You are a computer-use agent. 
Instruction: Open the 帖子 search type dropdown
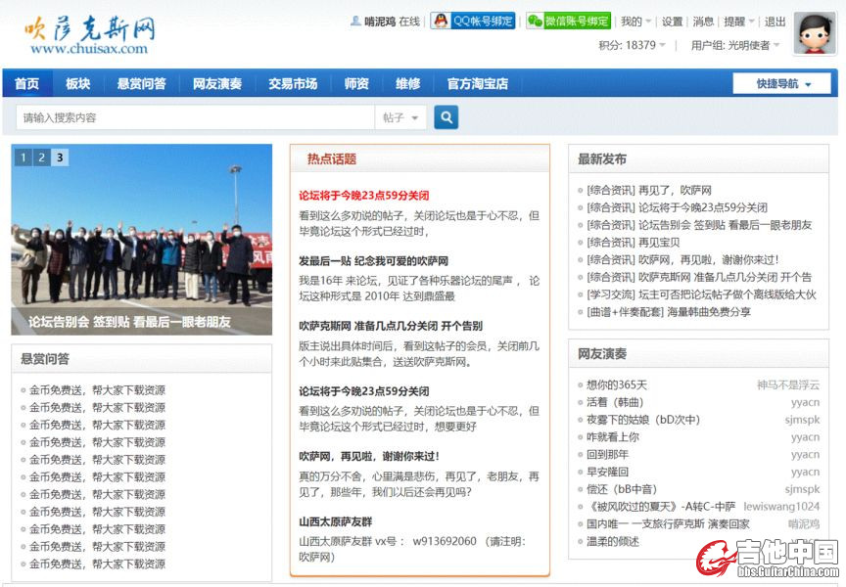pos(400,117)
